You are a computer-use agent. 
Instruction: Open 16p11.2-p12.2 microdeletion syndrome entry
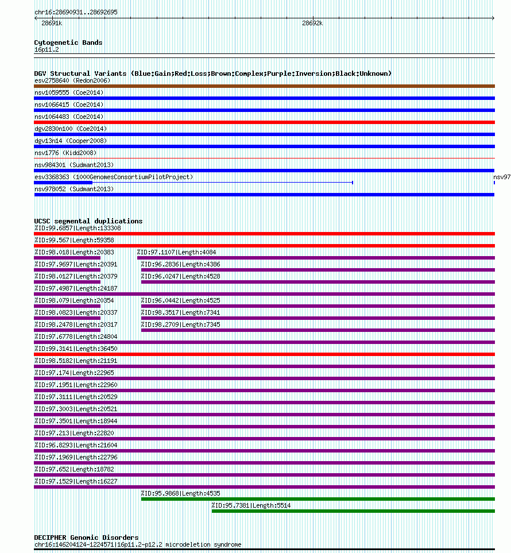[x=138, y=544]
